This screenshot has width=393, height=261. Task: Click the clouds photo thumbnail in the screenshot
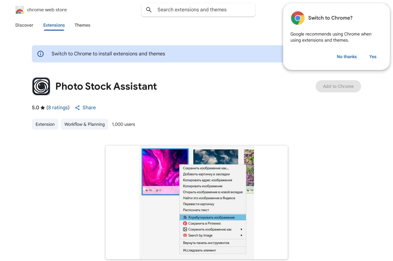point(216,157)
